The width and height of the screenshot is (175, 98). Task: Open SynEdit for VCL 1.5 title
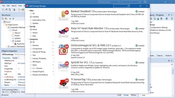coord(81,62)
